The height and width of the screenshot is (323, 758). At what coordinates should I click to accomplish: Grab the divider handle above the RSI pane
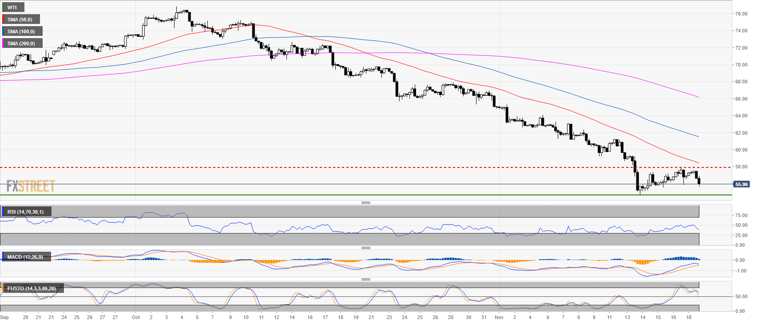tap(365, 202)
